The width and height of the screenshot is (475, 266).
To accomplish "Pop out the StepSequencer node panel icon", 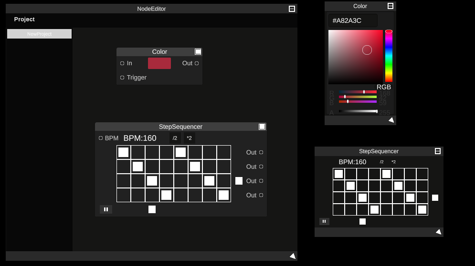I will pos(262,127).
